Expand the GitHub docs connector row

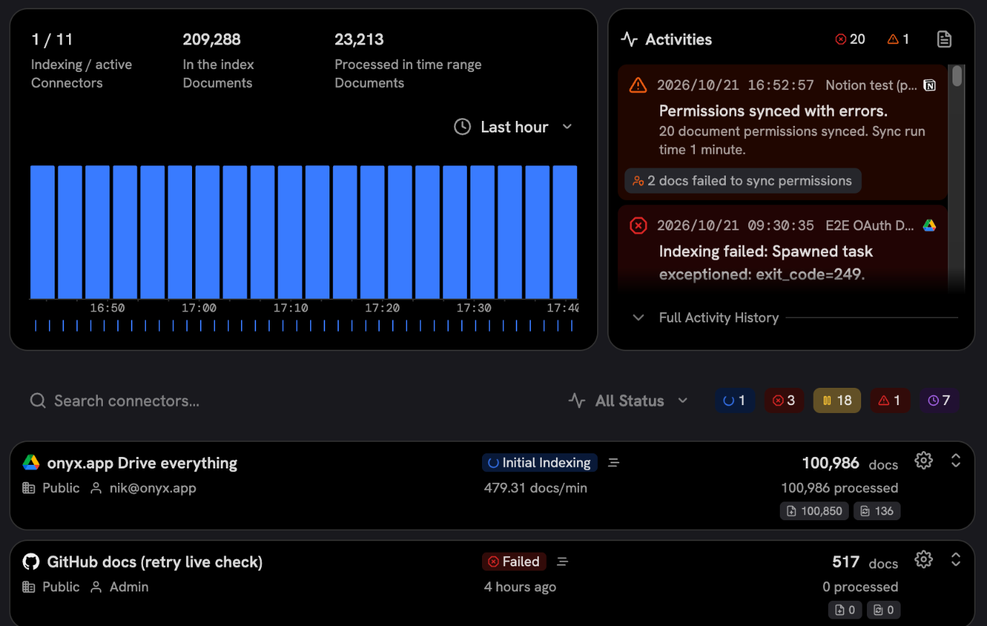click(x=956, y=559)
